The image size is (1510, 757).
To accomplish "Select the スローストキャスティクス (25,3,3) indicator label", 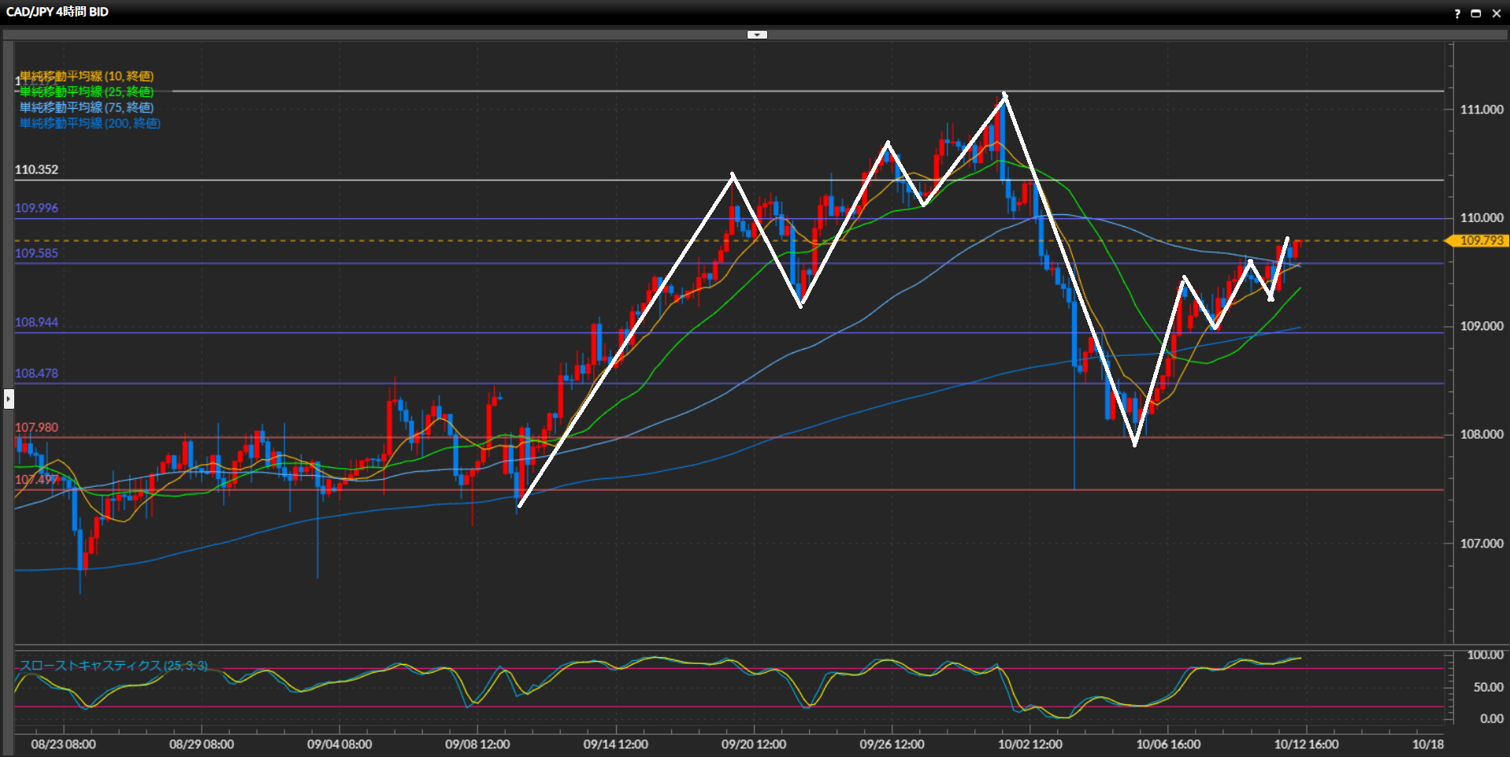I will (113, 666).
